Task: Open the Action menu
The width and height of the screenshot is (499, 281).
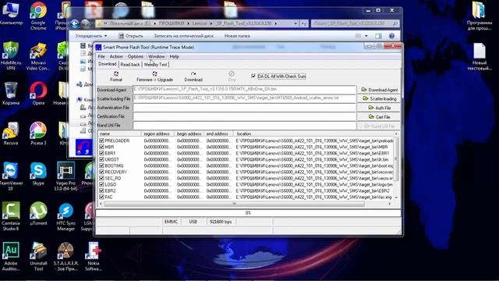Action: point(116,56)
